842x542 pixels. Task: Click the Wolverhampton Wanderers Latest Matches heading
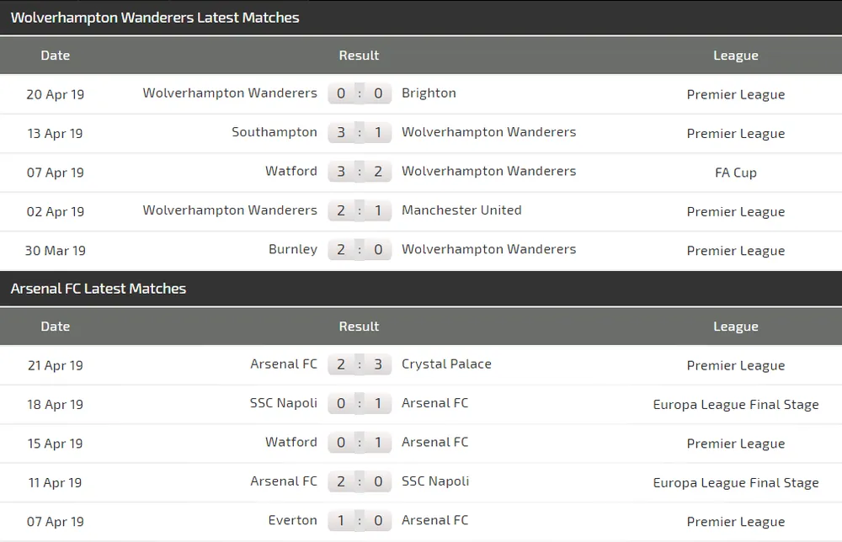155,18
